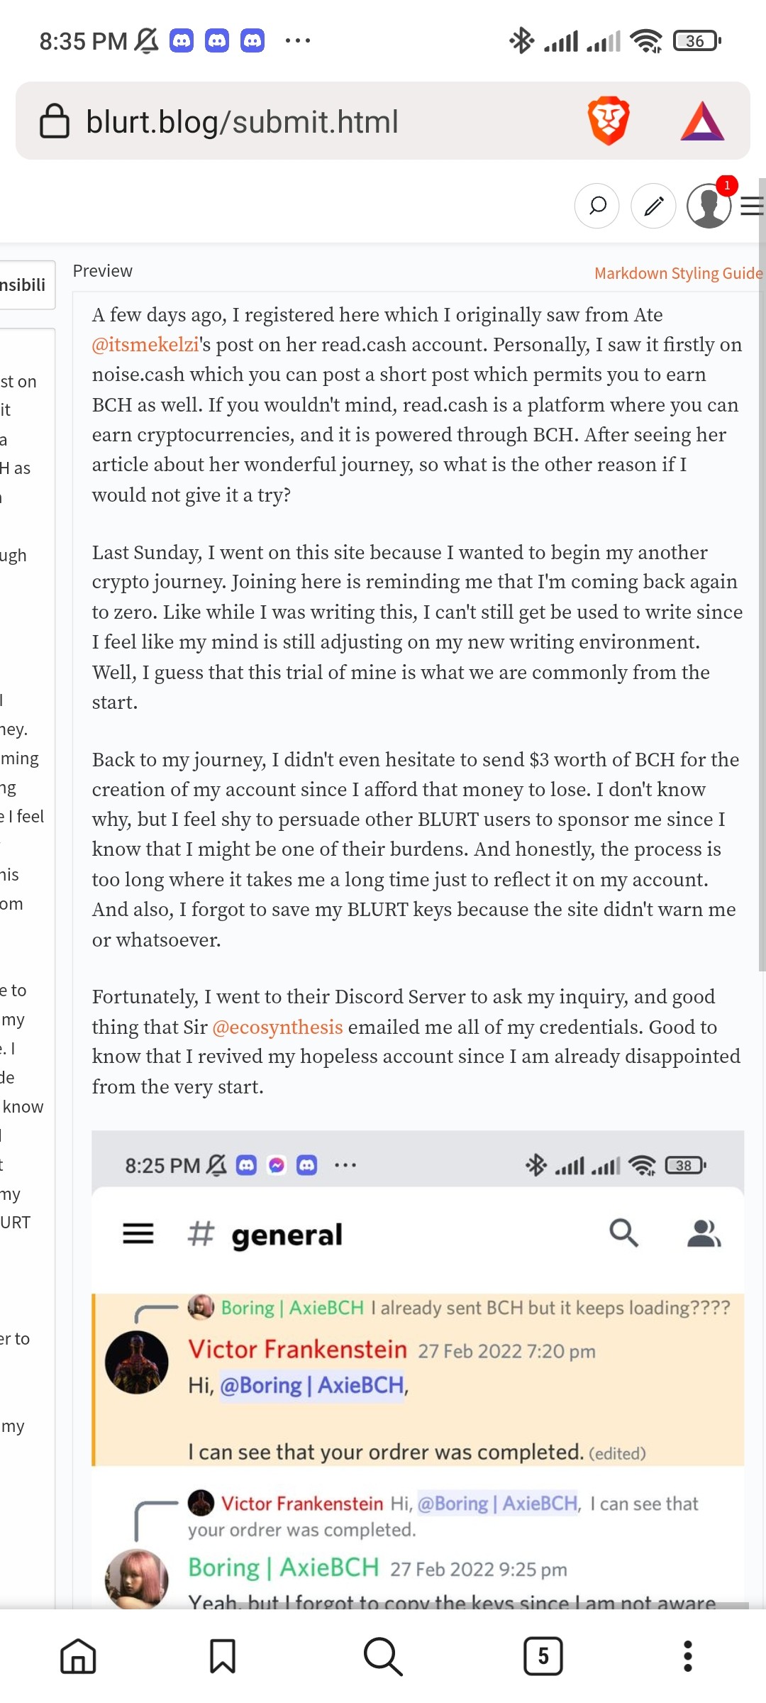Click into the partially visible editor textarea

point(27,965)
